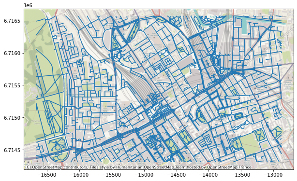The image size is (297, 181).
Task: Click the −16500 x-axis tick label
Action: tap(46, 175)
